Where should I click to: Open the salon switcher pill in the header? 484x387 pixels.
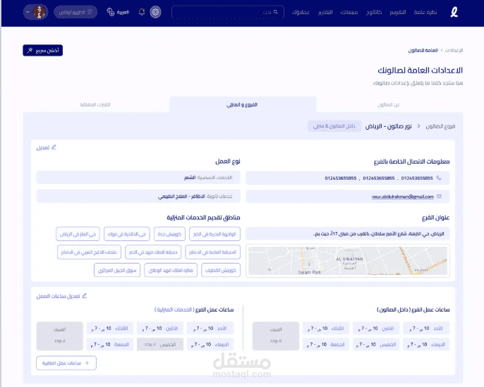tap(75, 12)
